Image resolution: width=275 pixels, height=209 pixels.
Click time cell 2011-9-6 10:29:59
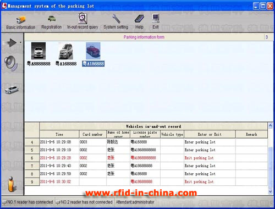(x=59, y=174)
